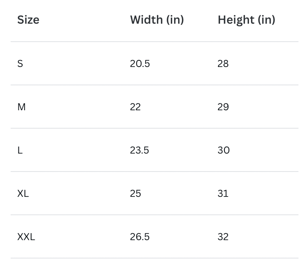Click the 20.5 width value
The image size is (305, 263).
140,64
